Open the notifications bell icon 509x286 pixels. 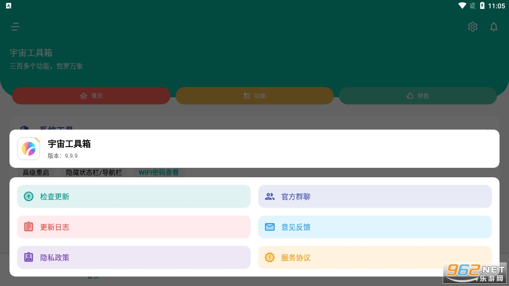point(494,26)
